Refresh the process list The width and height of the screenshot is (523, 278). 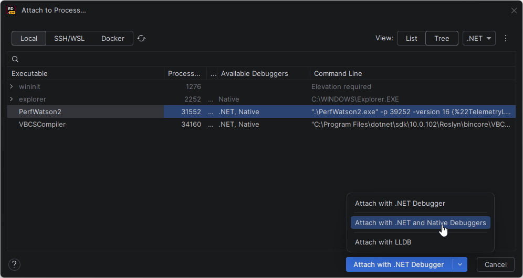[141, 38]
